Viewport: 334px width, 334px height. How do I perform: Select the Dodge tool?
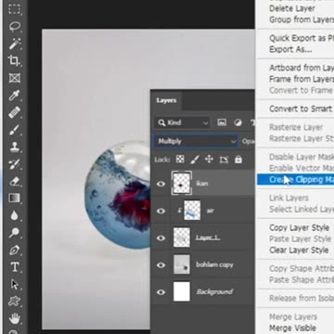14,232
